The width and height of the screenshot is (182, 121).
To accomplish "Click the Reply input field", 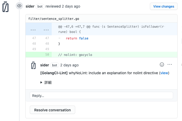I will coord(101,96).
